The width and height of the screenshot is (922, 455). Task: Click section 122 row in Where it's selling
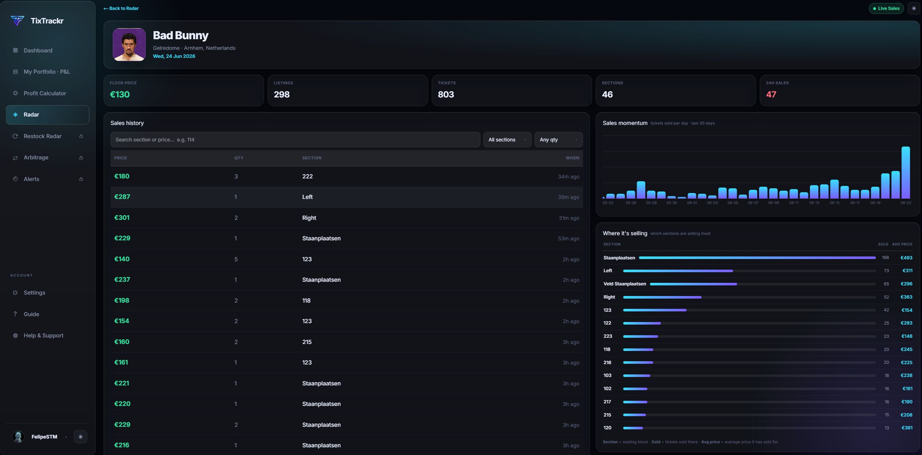[x=758, y=323]
